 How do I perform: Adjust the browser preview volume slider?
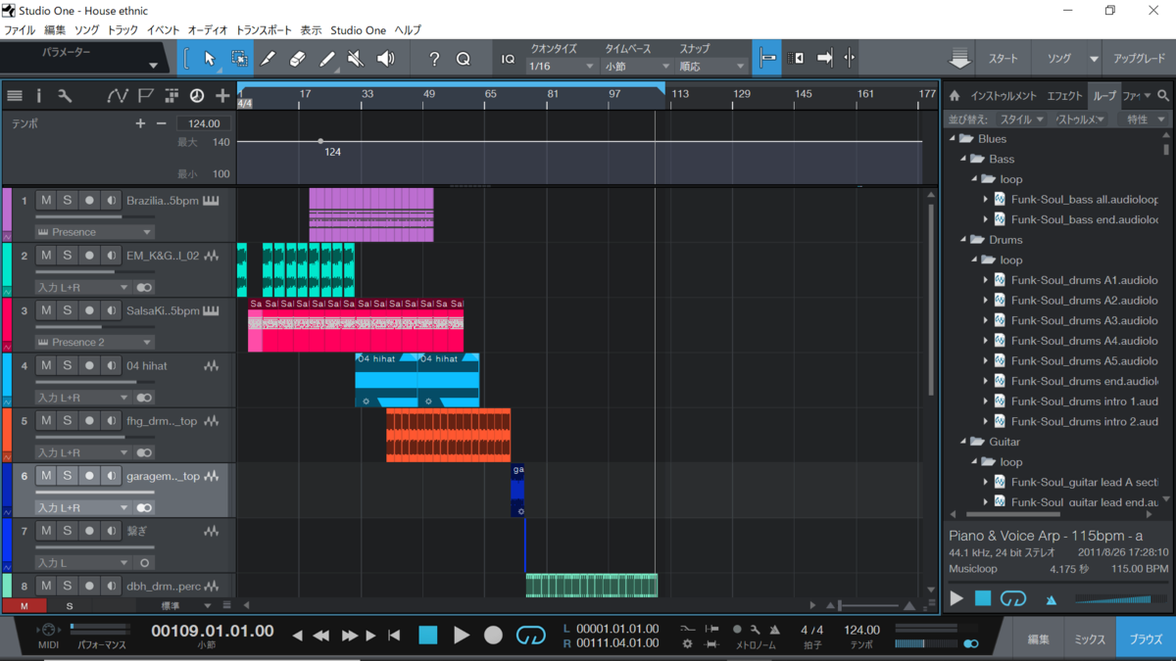(1120, 599)
